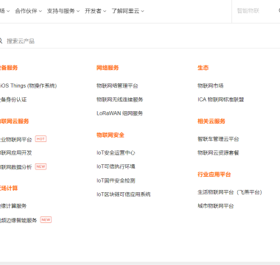Image resolution: width=280 pixels, height=265 pixels.
Task: Open the 物联网络管理平台 link
Action: tap(117, 85)
